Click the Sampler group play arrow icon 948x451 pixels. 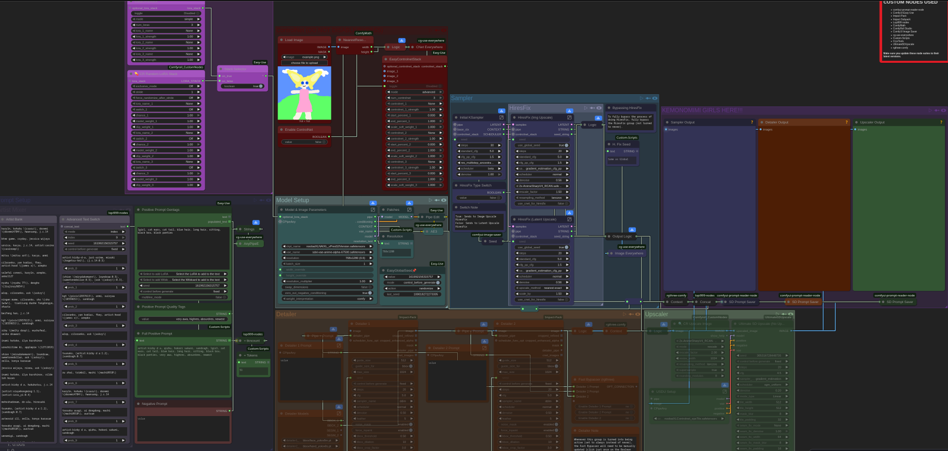641,98
